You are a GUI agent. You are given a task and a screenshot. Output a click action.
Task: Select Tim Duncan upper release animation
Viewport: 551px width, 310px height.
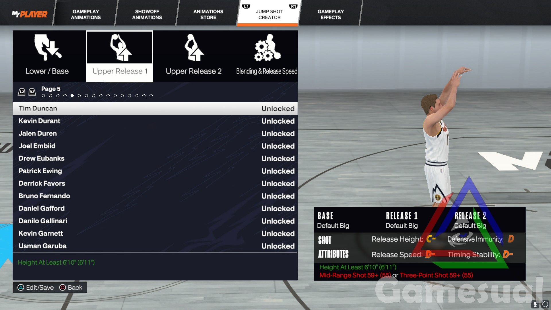tap(155, 108)
